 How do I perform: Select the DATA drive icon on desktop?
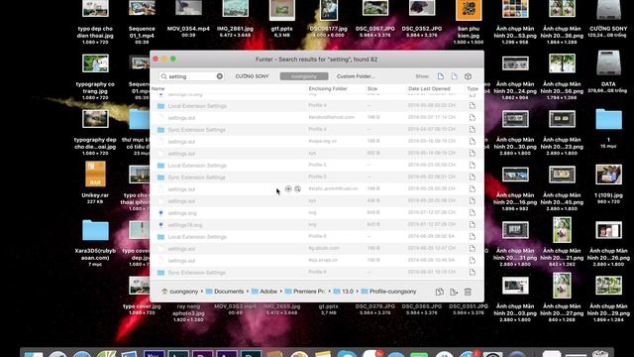[x=608, y=63]
